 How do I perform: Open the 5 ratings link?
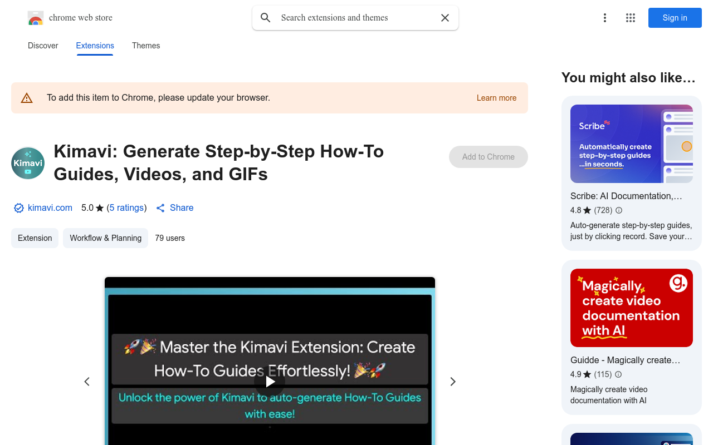click(126, 208)
